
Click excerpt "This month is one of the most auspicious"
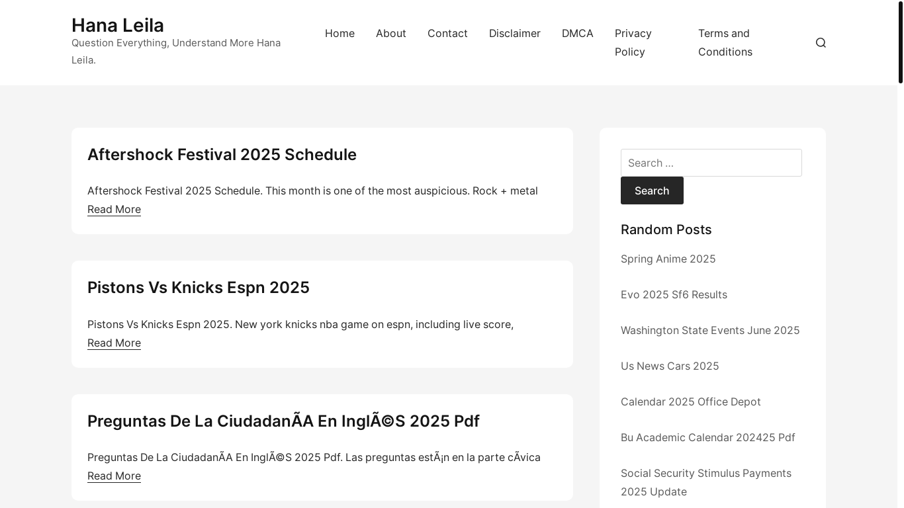point(367,190)
